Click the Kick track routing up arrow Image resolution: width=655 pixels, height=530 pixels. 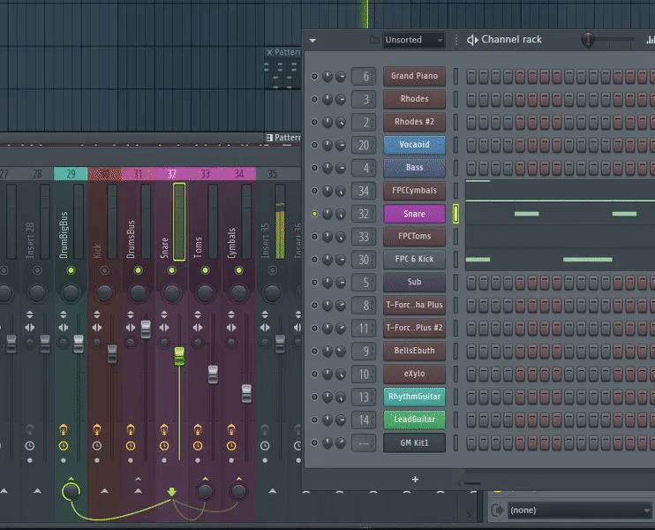[104, 491]
